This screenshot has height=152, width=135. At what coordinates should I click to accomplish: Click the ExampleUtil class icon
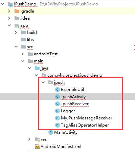(58, 90)
